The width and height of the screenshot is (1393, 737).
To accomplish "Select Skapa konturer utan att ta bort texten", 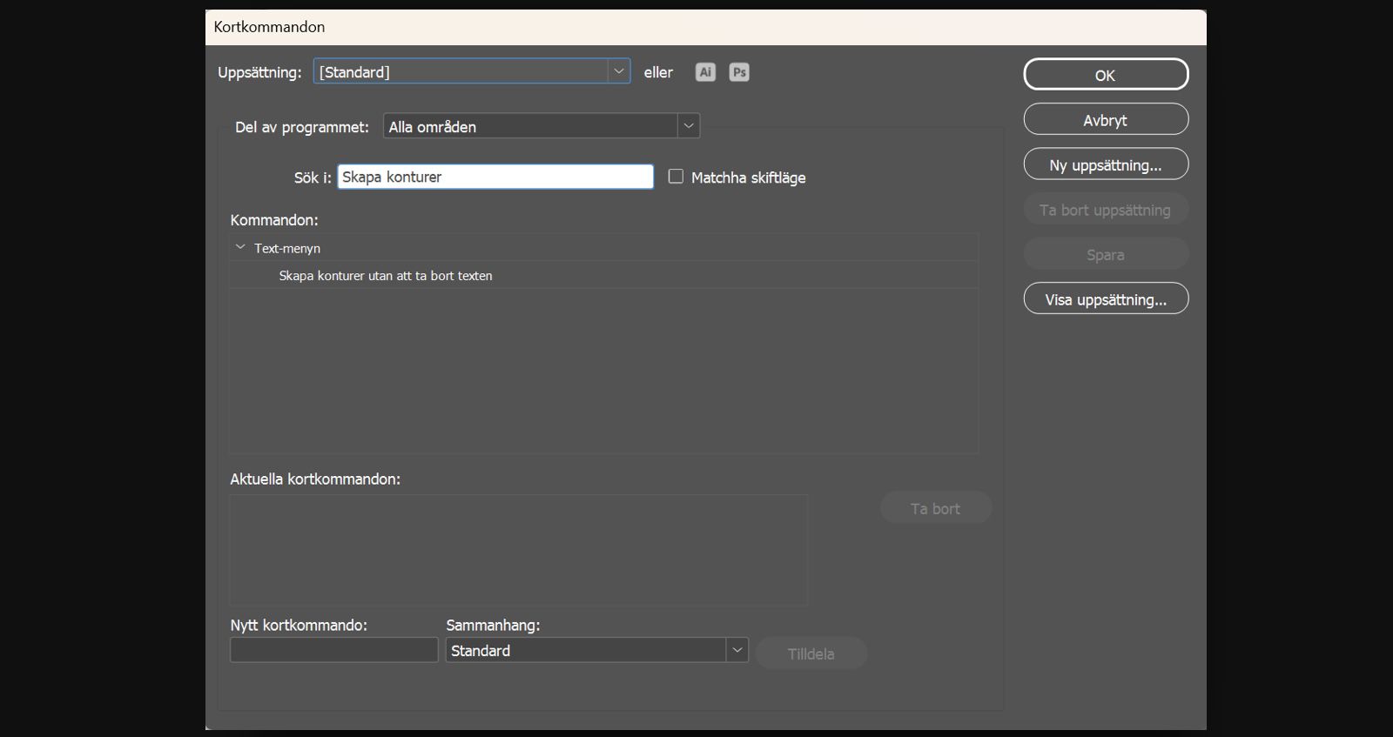I will pyautogui.click(x=386, y=276).
